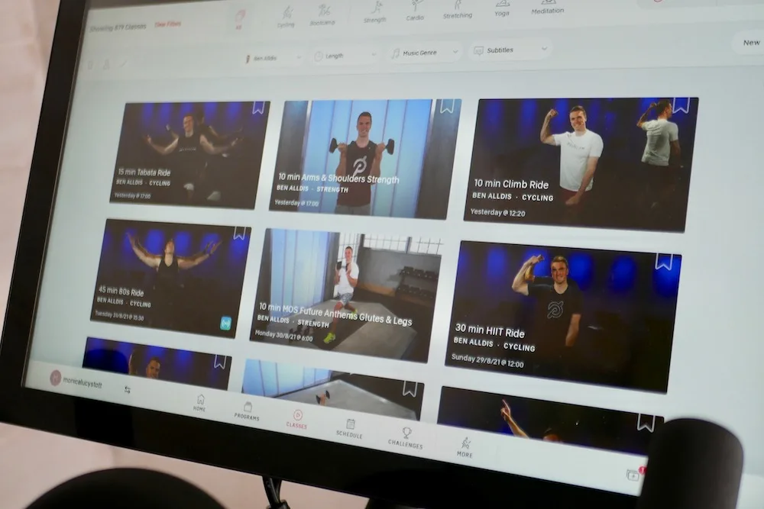Bookmark the 45 min 80s Ride

239,233
